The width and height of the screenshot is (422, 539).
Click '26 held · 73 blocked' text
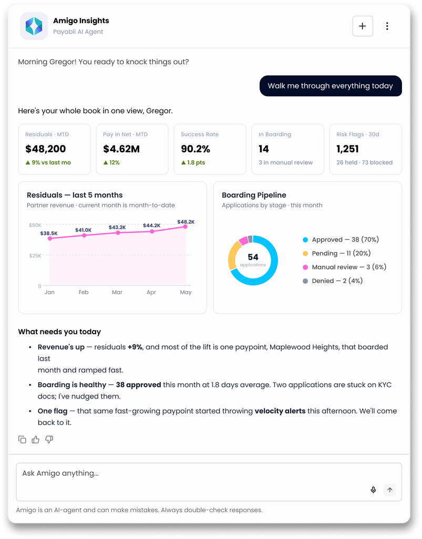(x=364, y=163)
